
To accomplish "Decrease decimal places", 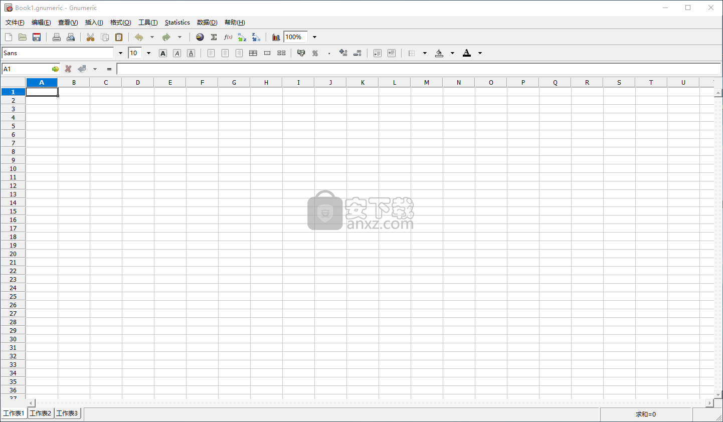I will pos(357,53).
